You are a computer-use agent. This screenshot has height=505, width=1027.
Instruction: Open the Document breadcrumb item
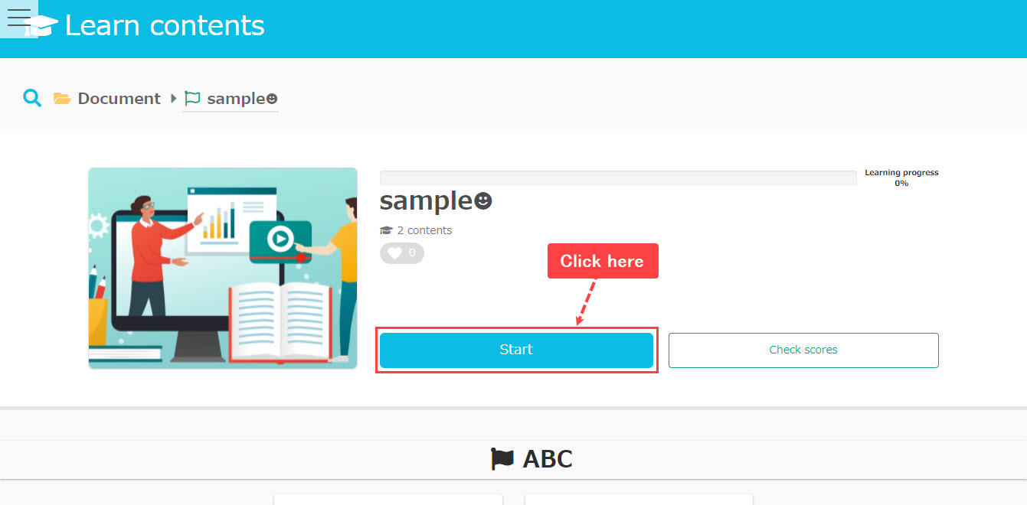(119, 99)
